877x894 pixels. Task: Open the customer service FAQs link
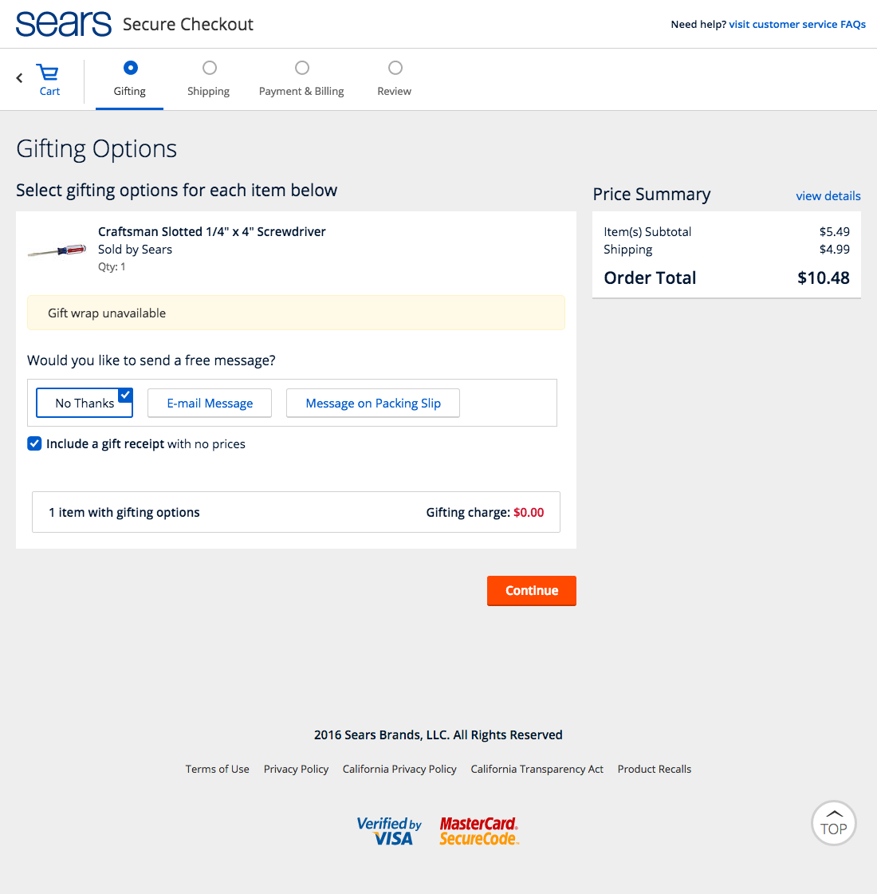797,24
